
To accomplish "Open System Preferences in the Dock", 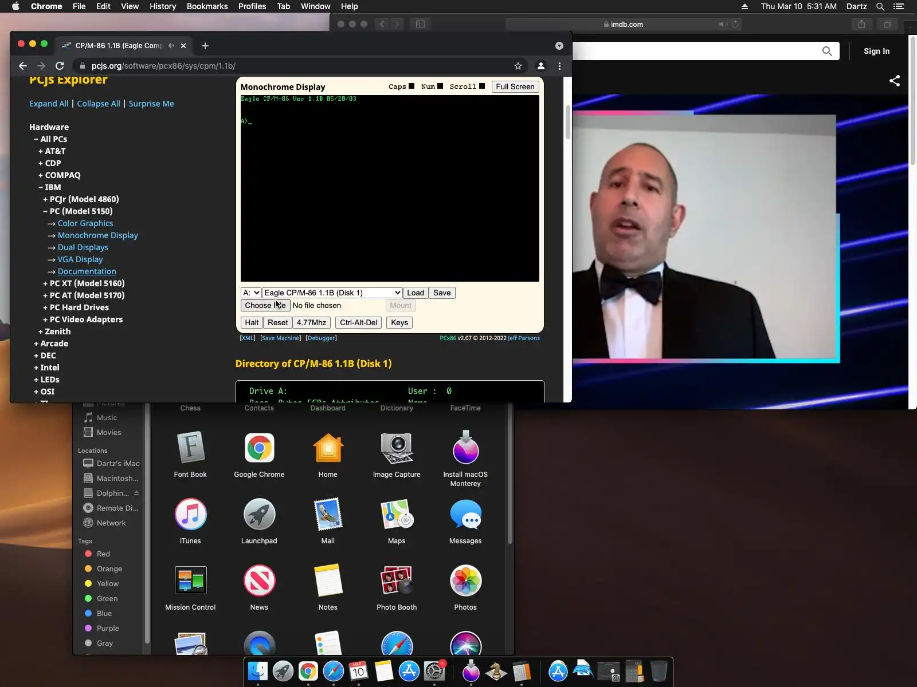I will [x=434, y=671].
